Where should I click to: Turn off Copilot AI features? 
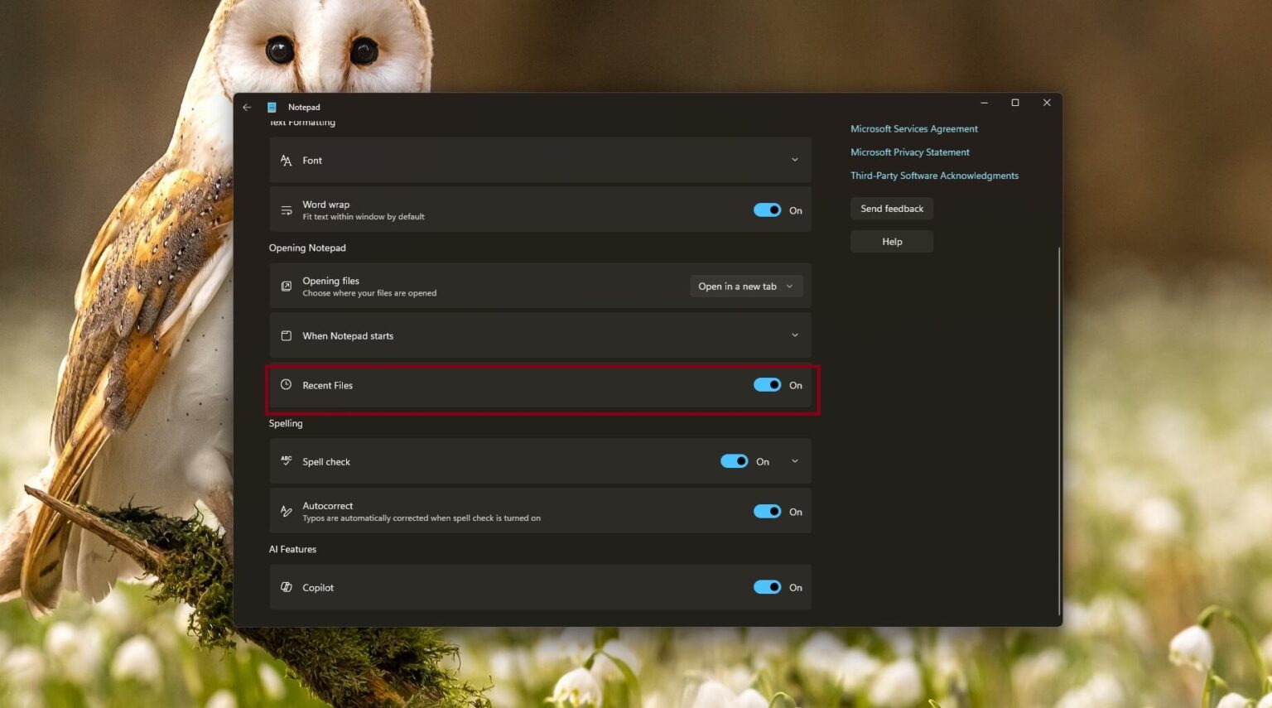point(767,587)
